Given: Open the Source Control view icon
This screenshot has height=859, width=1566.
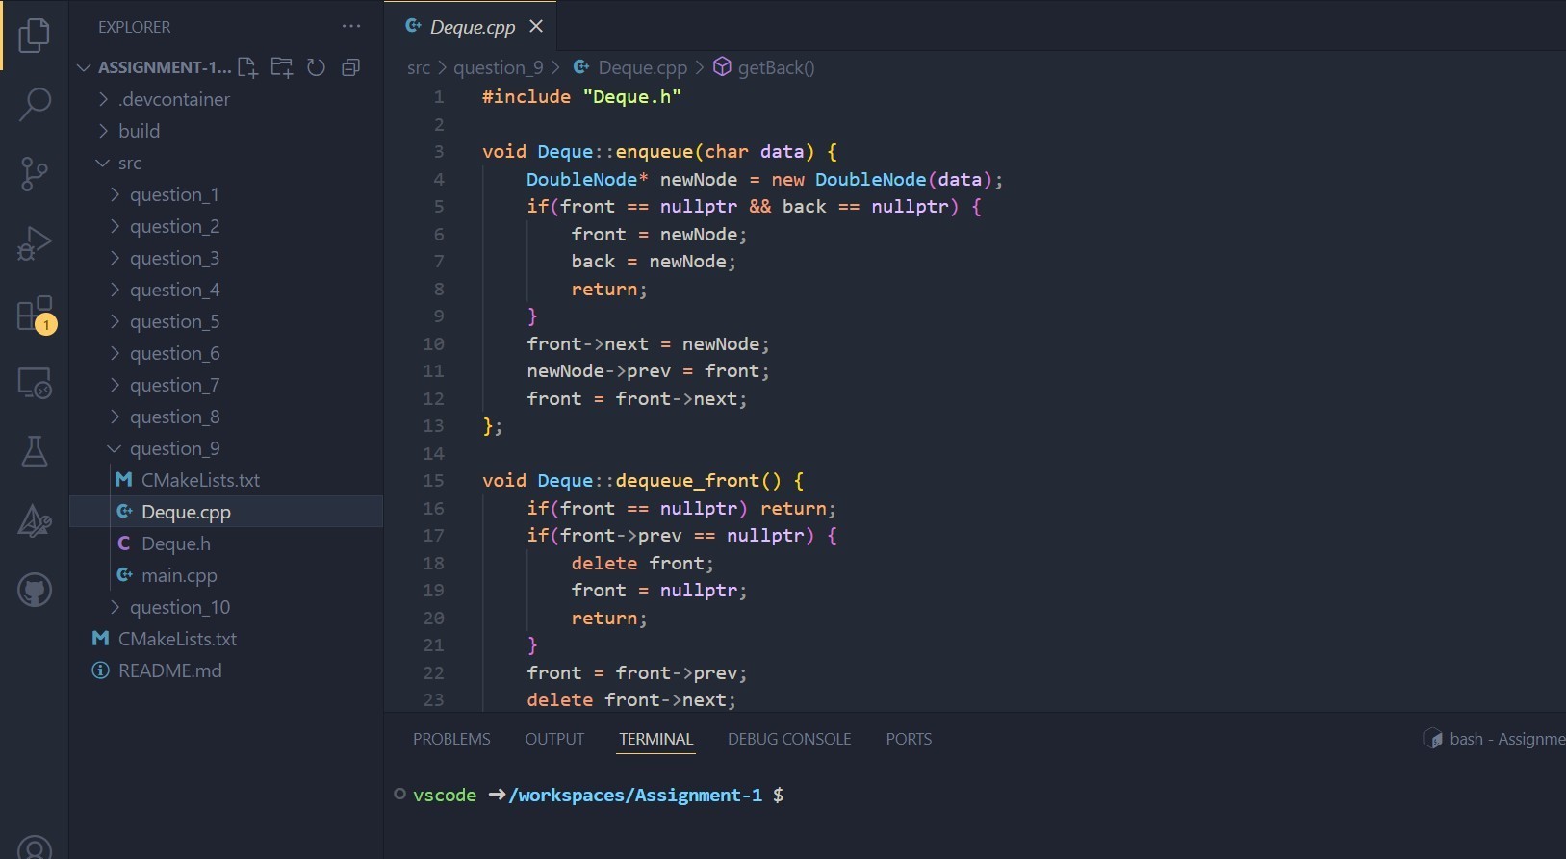Looking at the screenshot, I should (35, 174).
